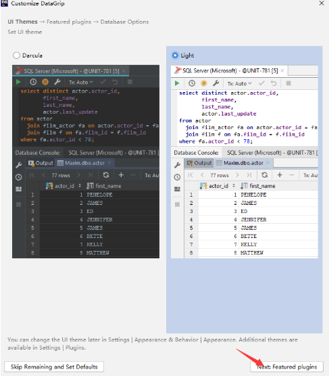Switch to Maxim.dbo.actor tab in Light preview
This screenshot has height=376, width=329.
(x=243, y=163)
